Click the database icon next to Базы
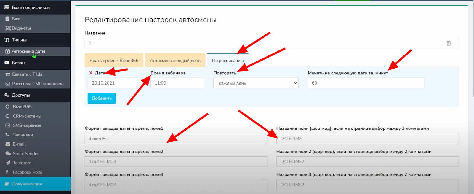This screenshot has height=194, width=474. (8, 19)
